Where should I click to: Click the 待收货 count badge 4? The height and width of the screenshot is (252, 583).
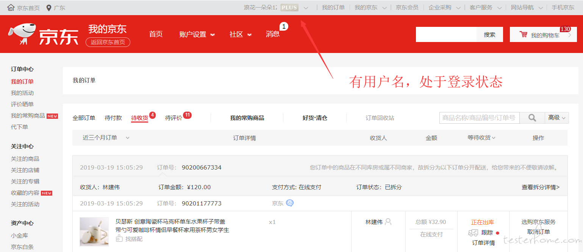[152, 115]
